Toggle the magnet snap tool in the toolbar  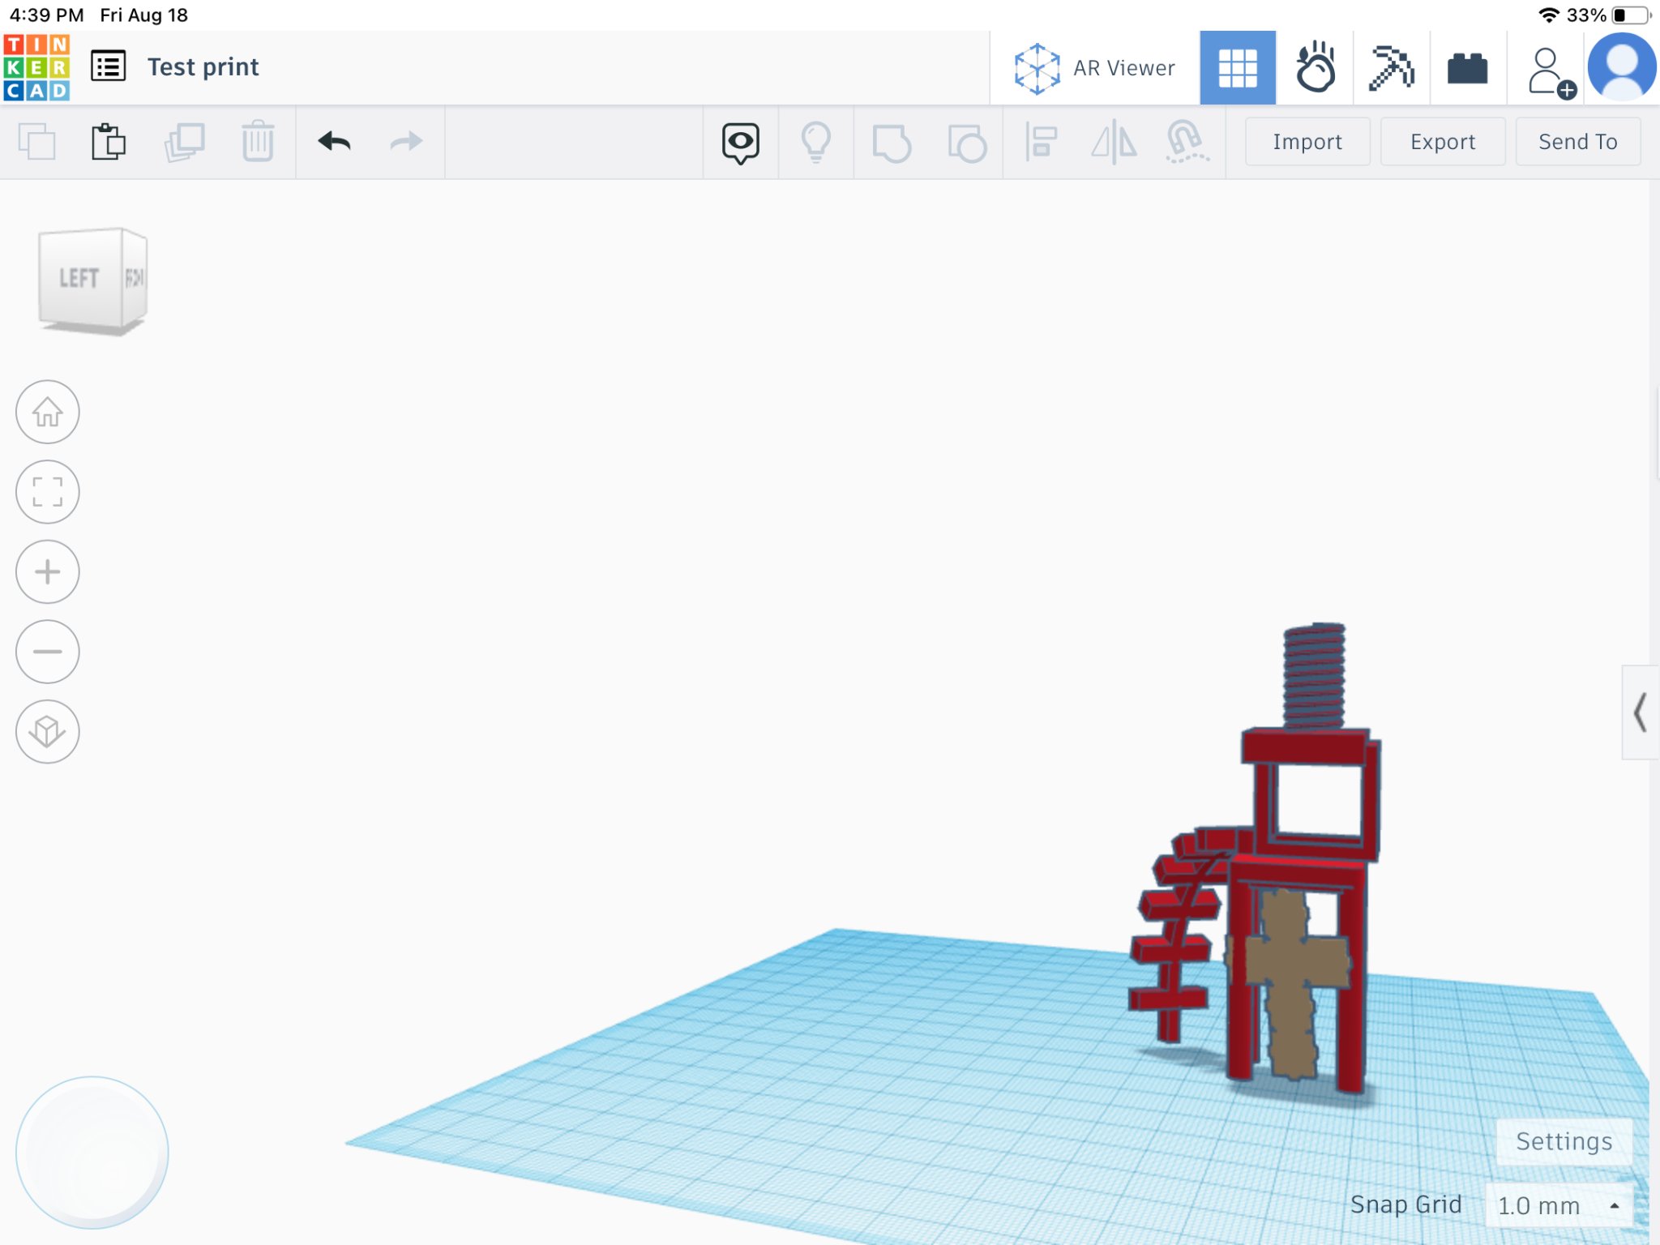coord(1185,142)
